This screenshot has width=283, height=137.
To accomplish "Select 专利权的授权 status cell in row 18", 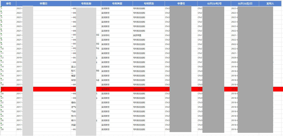I will [149, 85].
